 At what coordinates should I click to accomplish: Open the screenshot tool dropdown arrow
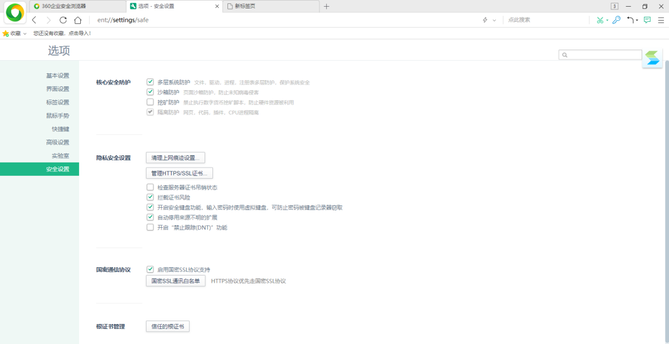click(607, 19)
